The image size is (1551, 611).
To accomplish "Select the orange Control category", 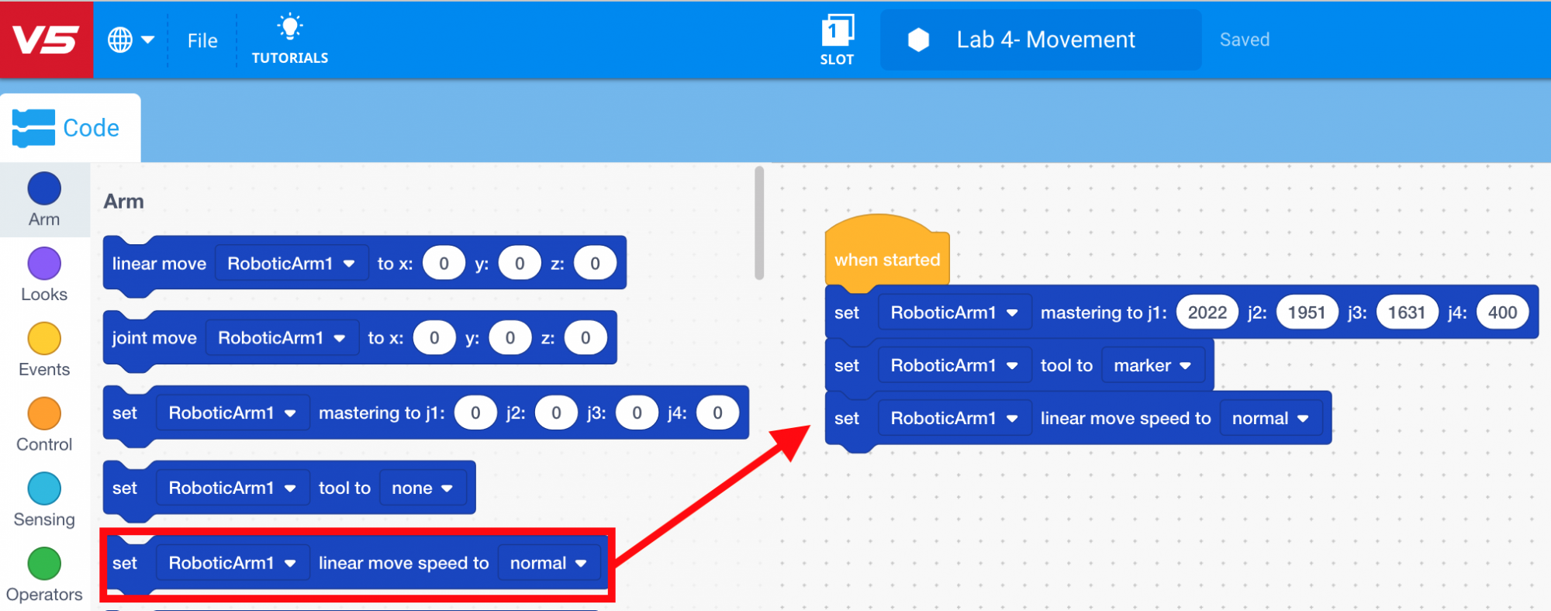I will pos(44,414).
